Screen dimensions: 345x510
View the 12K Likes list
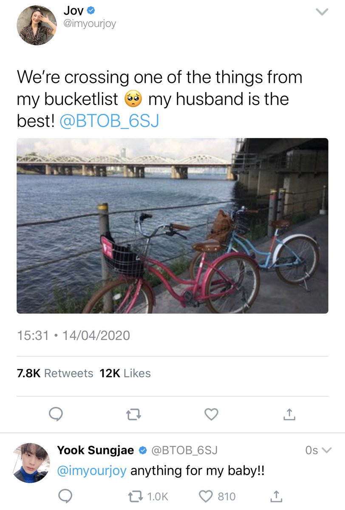point(125,373)
